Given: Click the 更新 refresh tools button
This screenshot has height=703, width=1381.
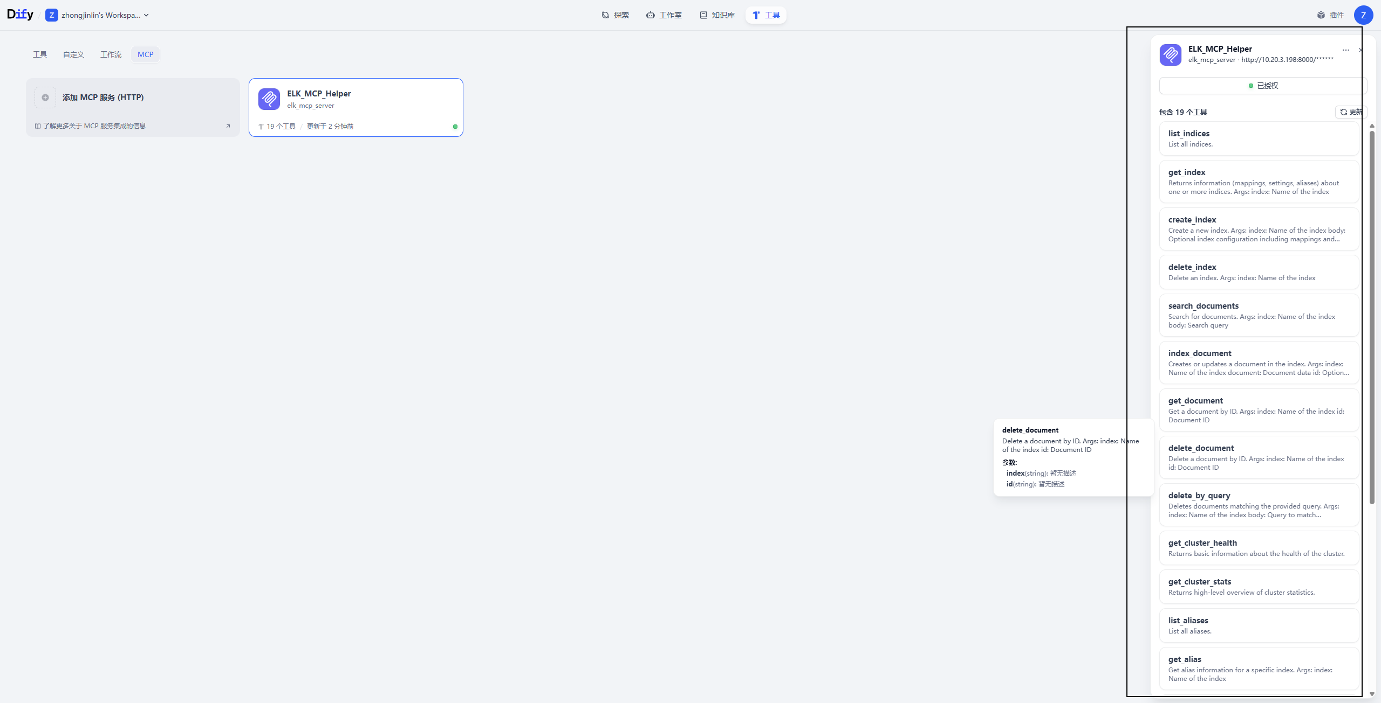Looking at the screenshot, I should [1351, 112].
